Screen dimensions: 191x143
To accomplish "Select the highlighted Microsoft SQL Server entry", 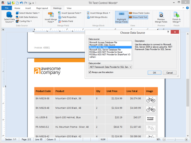I will coord(110,47).
